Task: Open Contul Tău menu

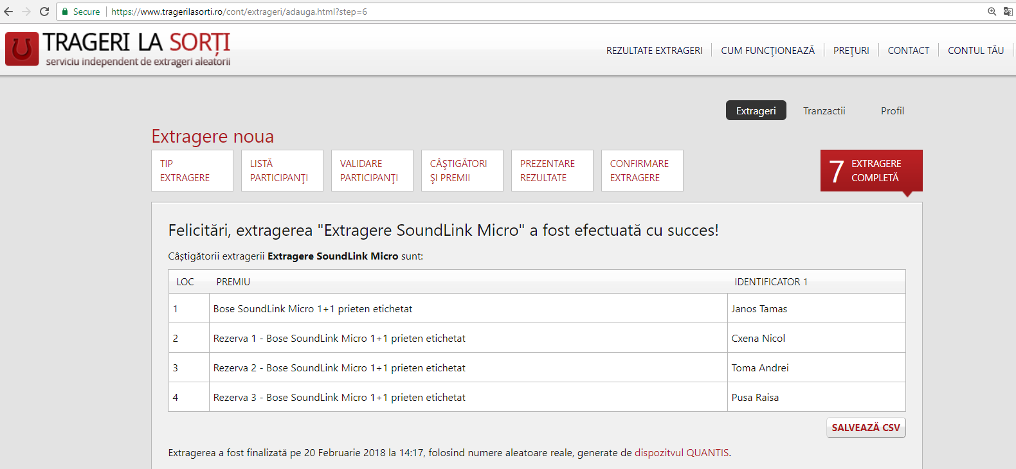Action: click(975, 50)
